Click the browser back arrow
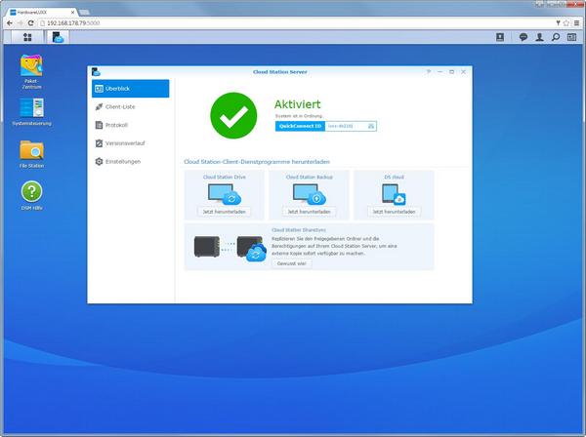 [x=10, y=23]
